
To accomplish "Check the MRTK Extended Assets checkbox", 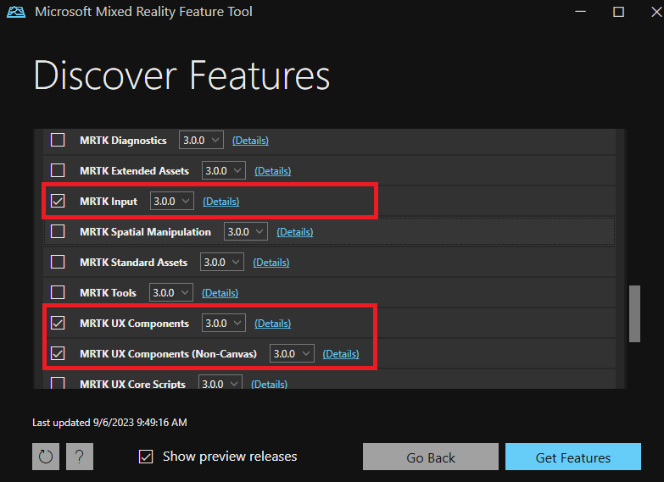I will [58, 170].
